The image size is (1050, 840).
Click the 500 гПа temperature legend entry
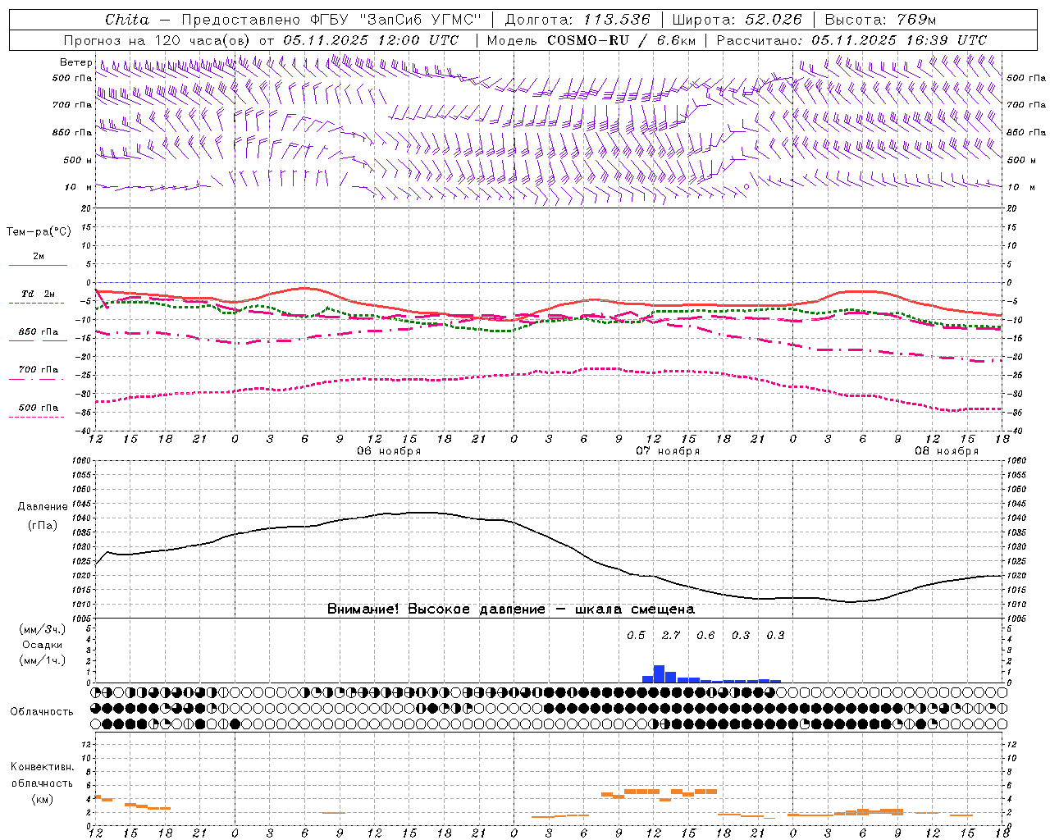click(x=39, y=408)
